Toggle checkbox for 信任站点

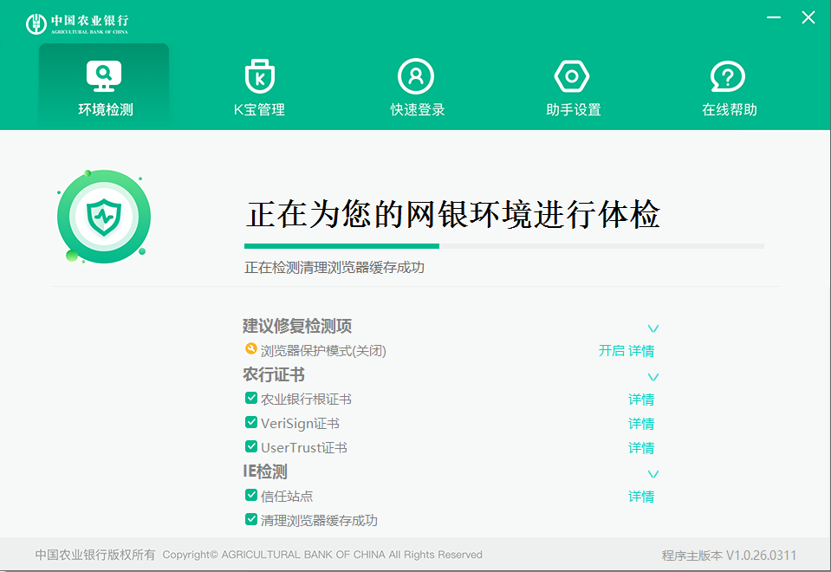pos(251,495)
